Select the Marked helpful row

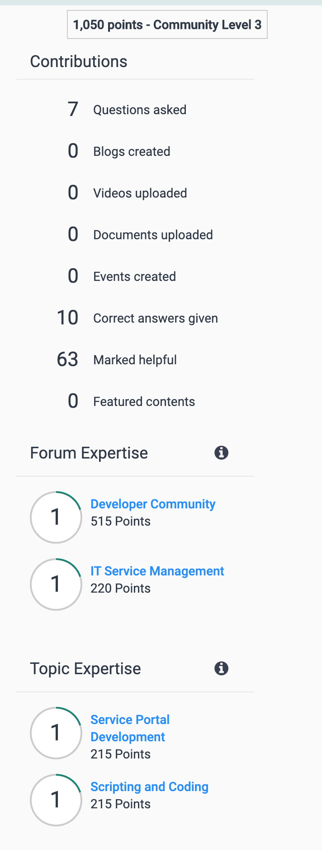pos(117,360)
